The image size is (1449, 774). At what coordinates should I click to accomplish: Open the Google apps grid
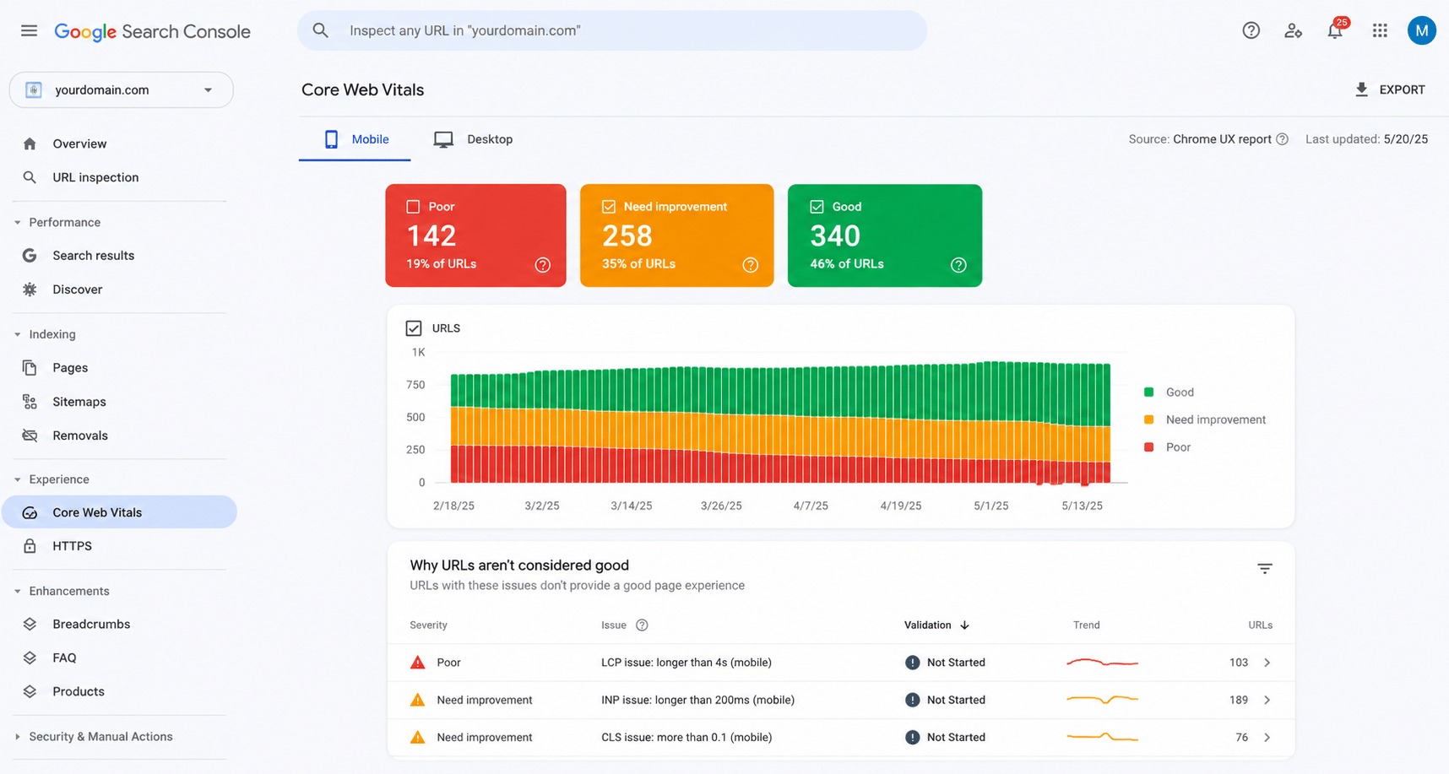(x=1380, y=30)
